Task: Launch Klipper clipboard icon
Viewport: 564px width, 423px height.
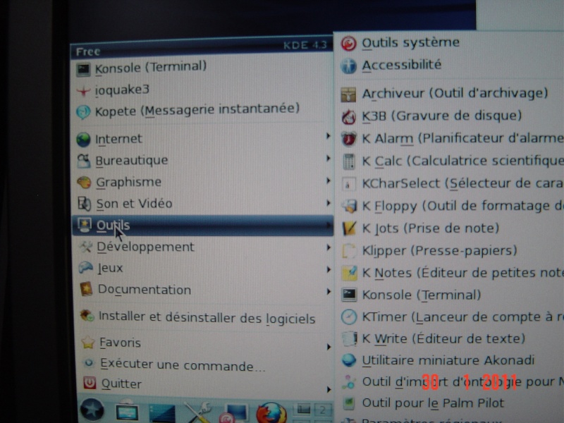Action: [x=348, y=251]
